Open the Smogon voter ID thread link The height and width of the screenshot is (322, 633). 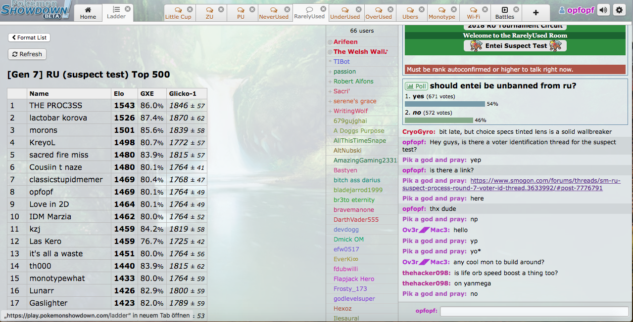511,184
